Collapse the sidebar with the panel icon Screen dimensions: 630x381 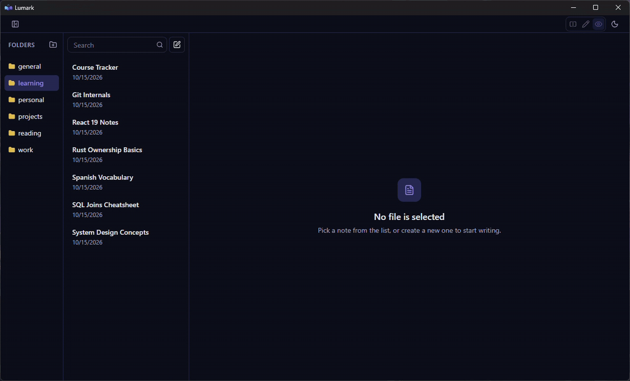pos(15,24)
